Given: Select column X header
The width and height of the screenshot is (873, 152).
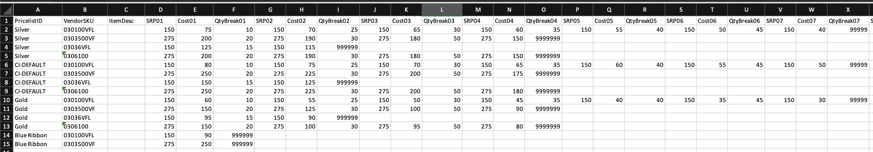Looking at the screenshot, I should 848,10.
